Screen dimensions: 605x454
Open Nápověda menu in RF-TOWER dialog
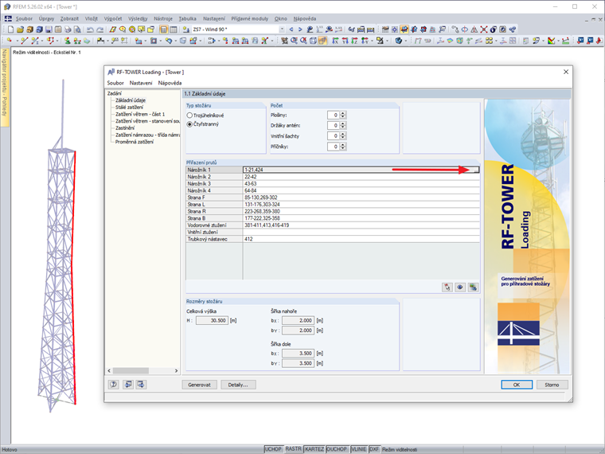click(170, 83)
